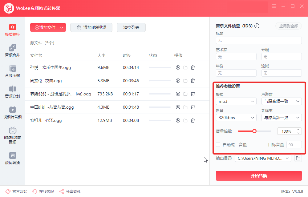This screenshot has height=197, width=308.
Task: Start conversion with 开始转换 button
Action: (259, 176)
